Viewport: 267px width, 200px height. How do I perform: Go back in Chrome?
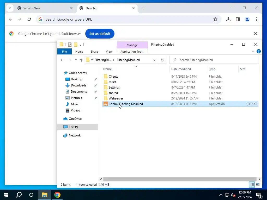10,19
